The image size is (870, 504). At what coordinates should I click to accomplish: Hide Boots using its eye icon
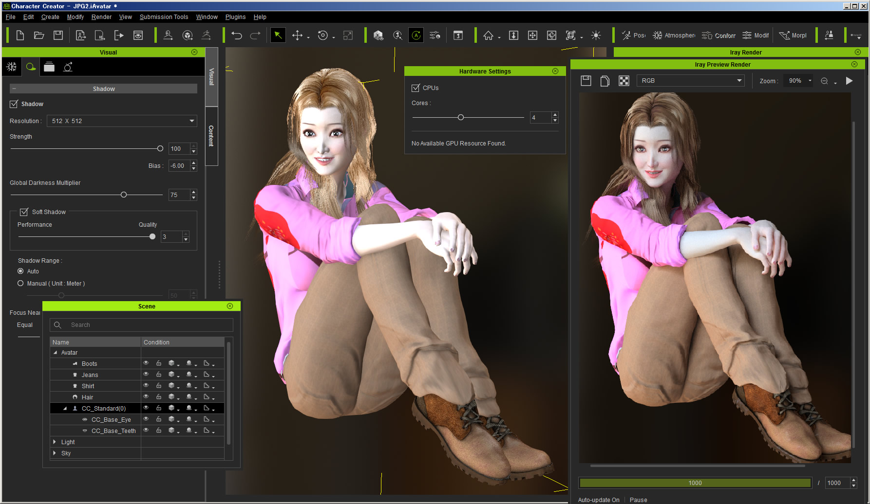pos(146,363)
